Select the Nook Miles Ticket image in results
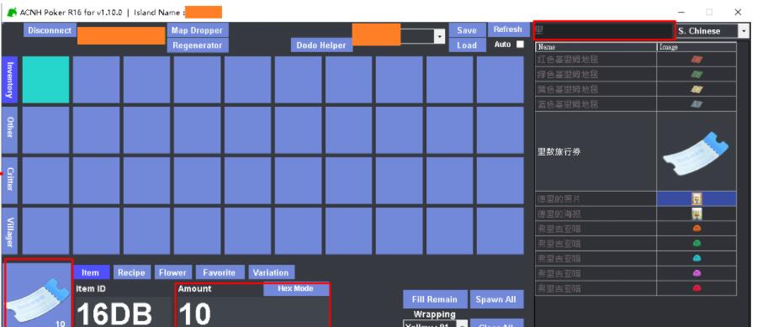 (x=696, y=151)
